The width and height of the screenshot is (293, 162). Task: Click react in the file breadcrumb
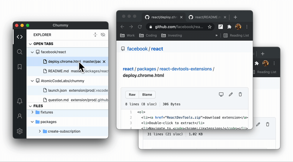(128, 69)
